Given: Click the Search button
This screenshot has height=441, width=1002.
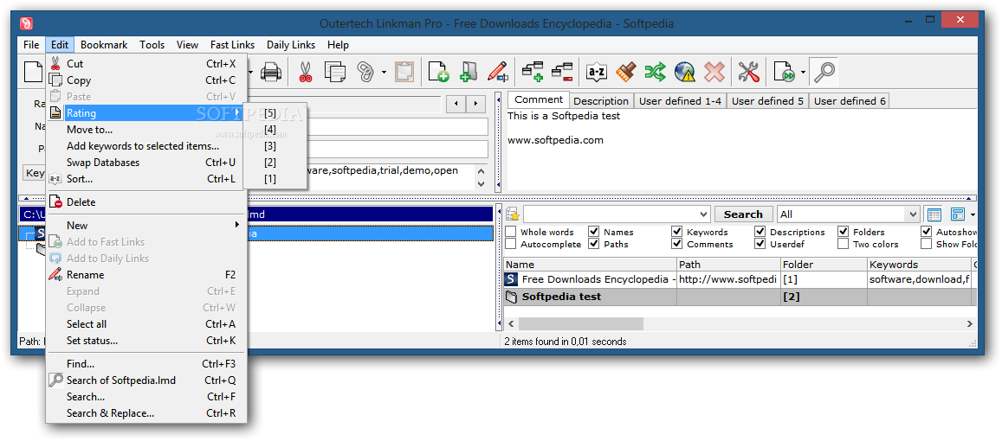Looking at the screenshot, I should 743,214.
